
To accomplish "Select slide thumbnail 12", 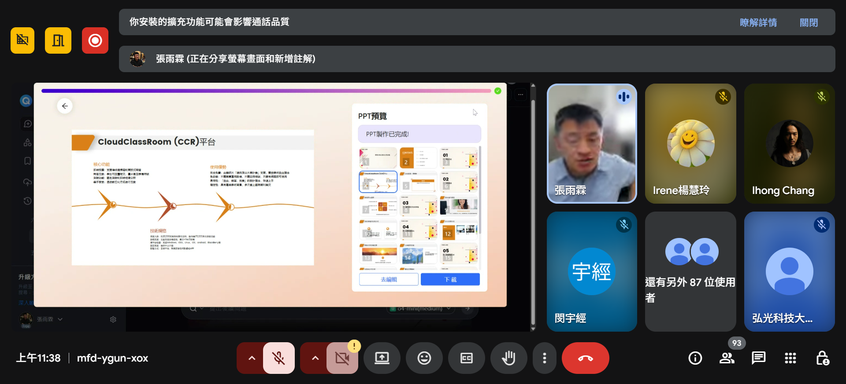I will pos(459,230).
